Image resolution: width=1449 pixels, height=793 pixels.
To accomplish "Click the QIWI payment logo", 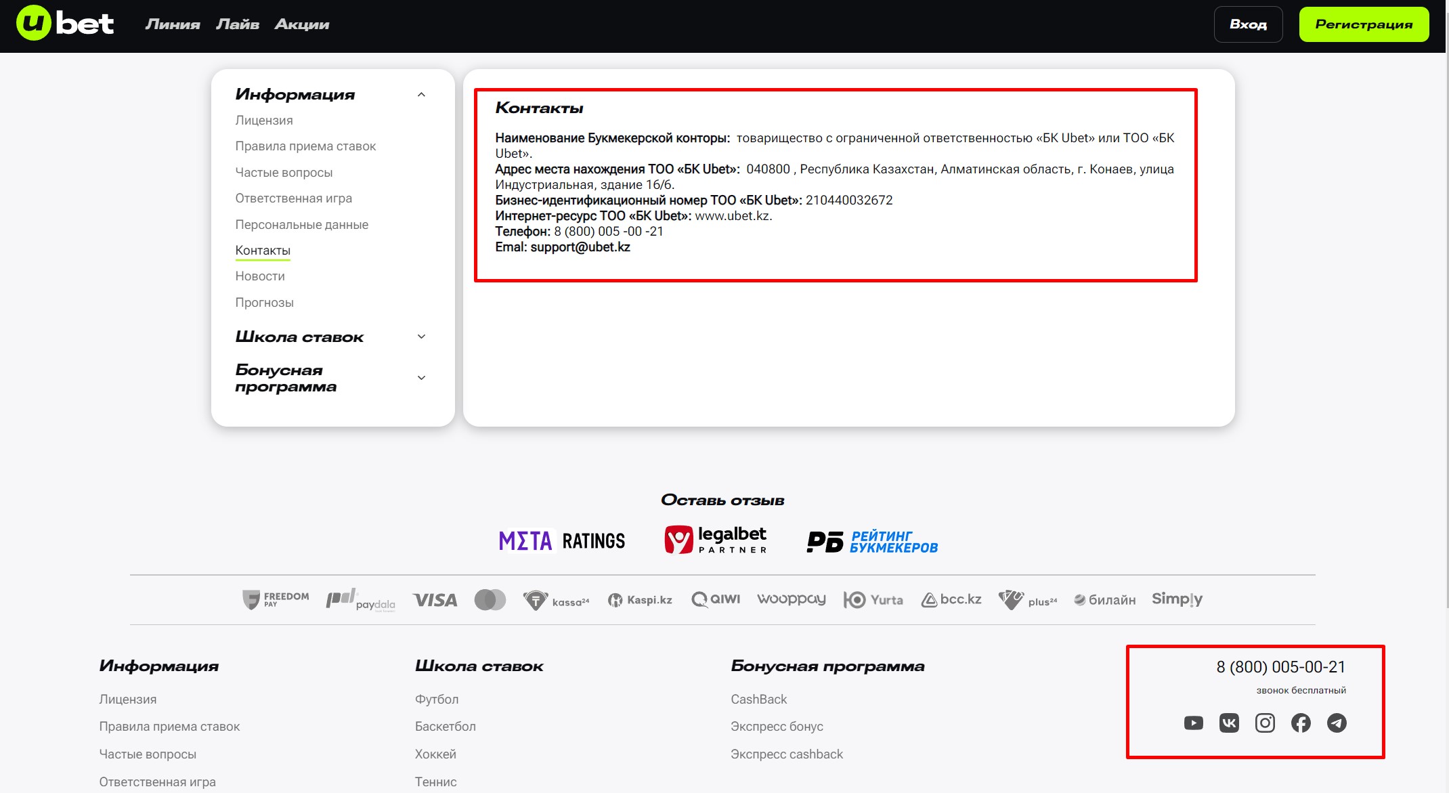I will (716, 599).
